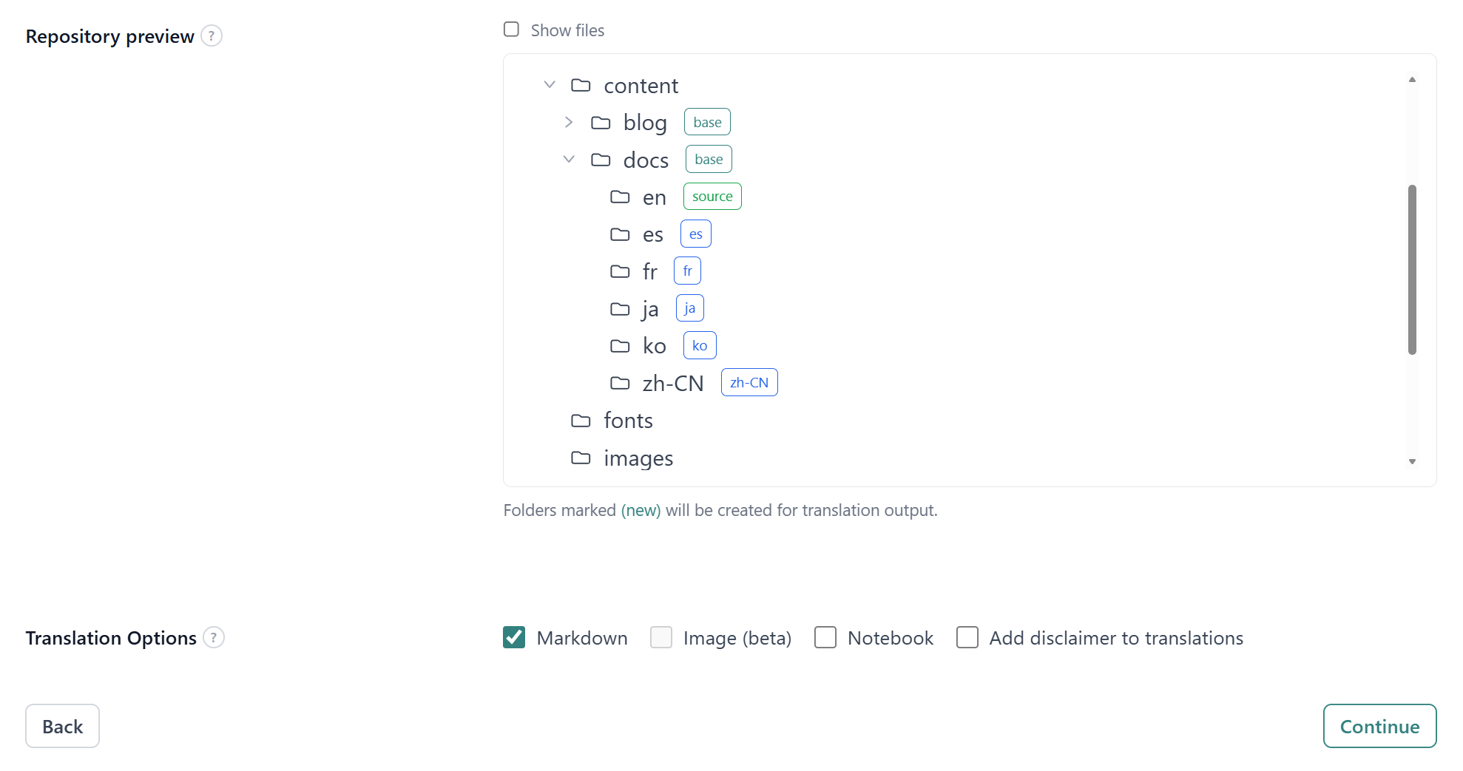Click the "source" badge on the en folder
Image resolution: width=1463 pixels, height=771 pixels.
pyautogui.click(x=712, y=196)
